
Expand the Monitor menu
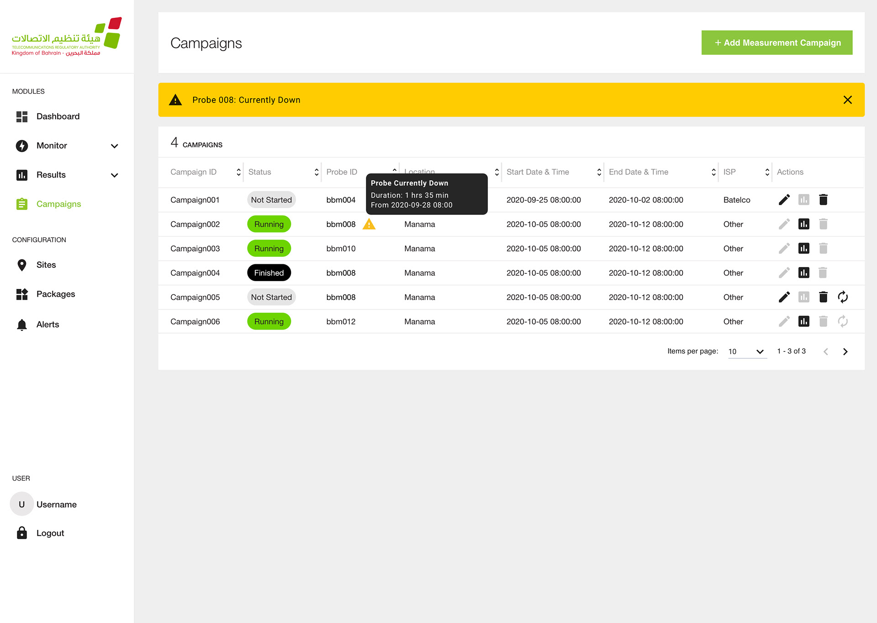pyautogui.click(x=114, y=146)
